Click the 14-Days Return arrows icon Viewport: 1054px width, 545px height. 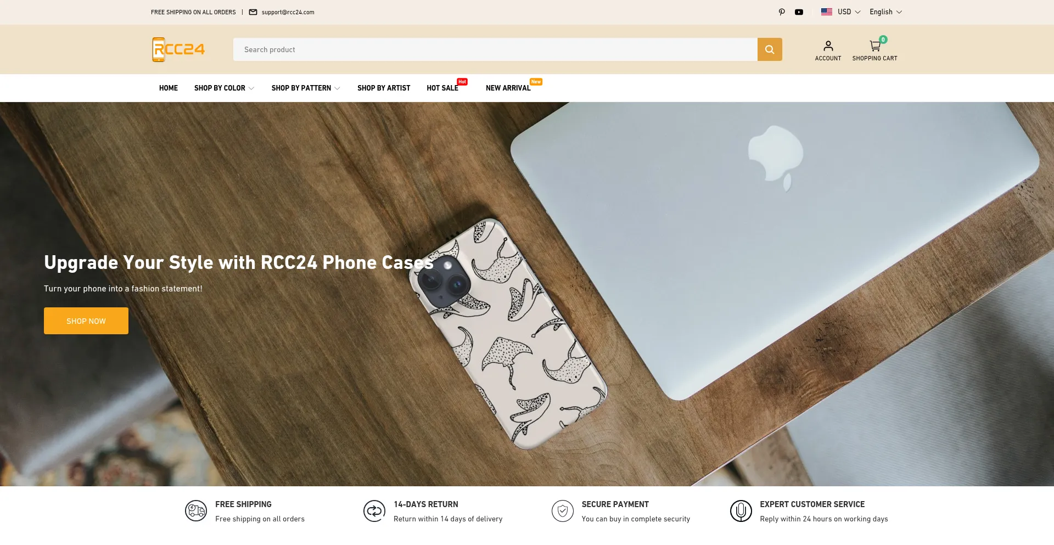374,511
